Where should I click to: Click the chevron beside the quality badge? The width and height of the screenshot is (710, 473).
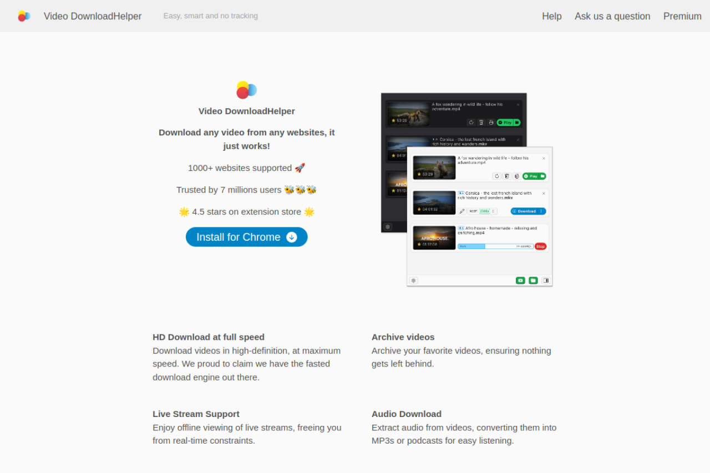coord(494,211)
